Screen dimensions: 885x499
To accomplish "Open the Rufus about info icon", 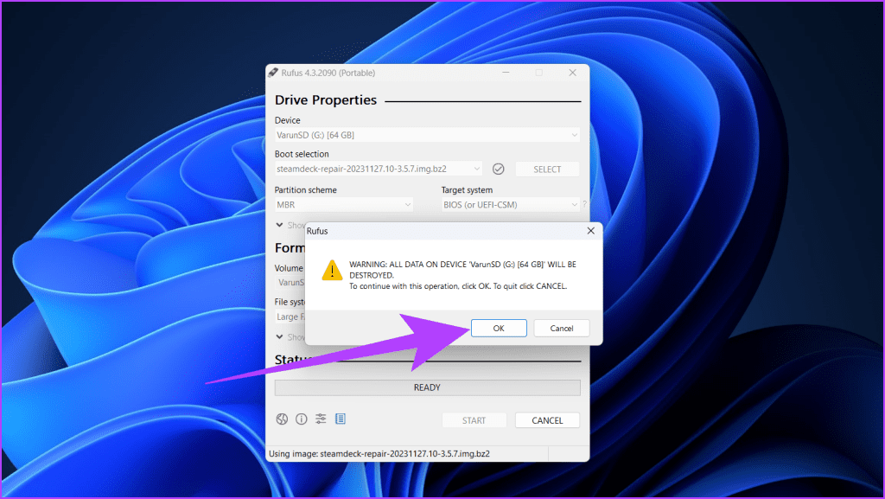I will [x=302, y=419].
